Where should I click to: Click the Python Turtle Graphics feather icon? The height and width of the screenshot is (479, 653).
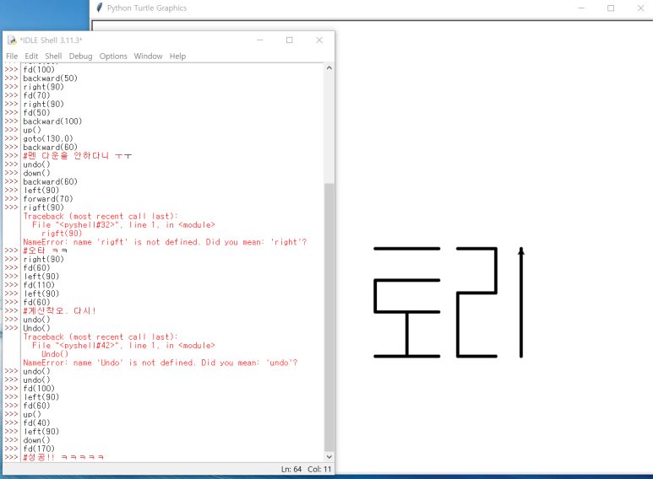[100, 8]
